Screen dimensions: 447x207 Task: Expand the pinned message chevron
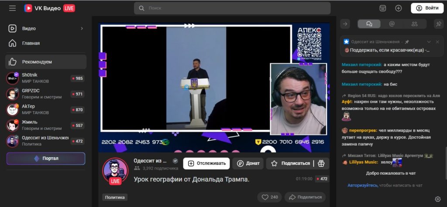pyautogui.click(x=429, y=42)
